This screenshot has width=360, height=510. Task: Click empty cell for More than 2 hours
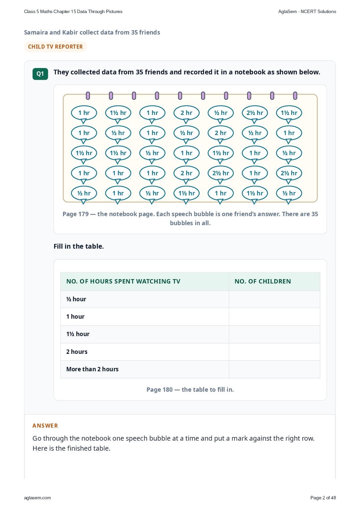coord(274,369)
